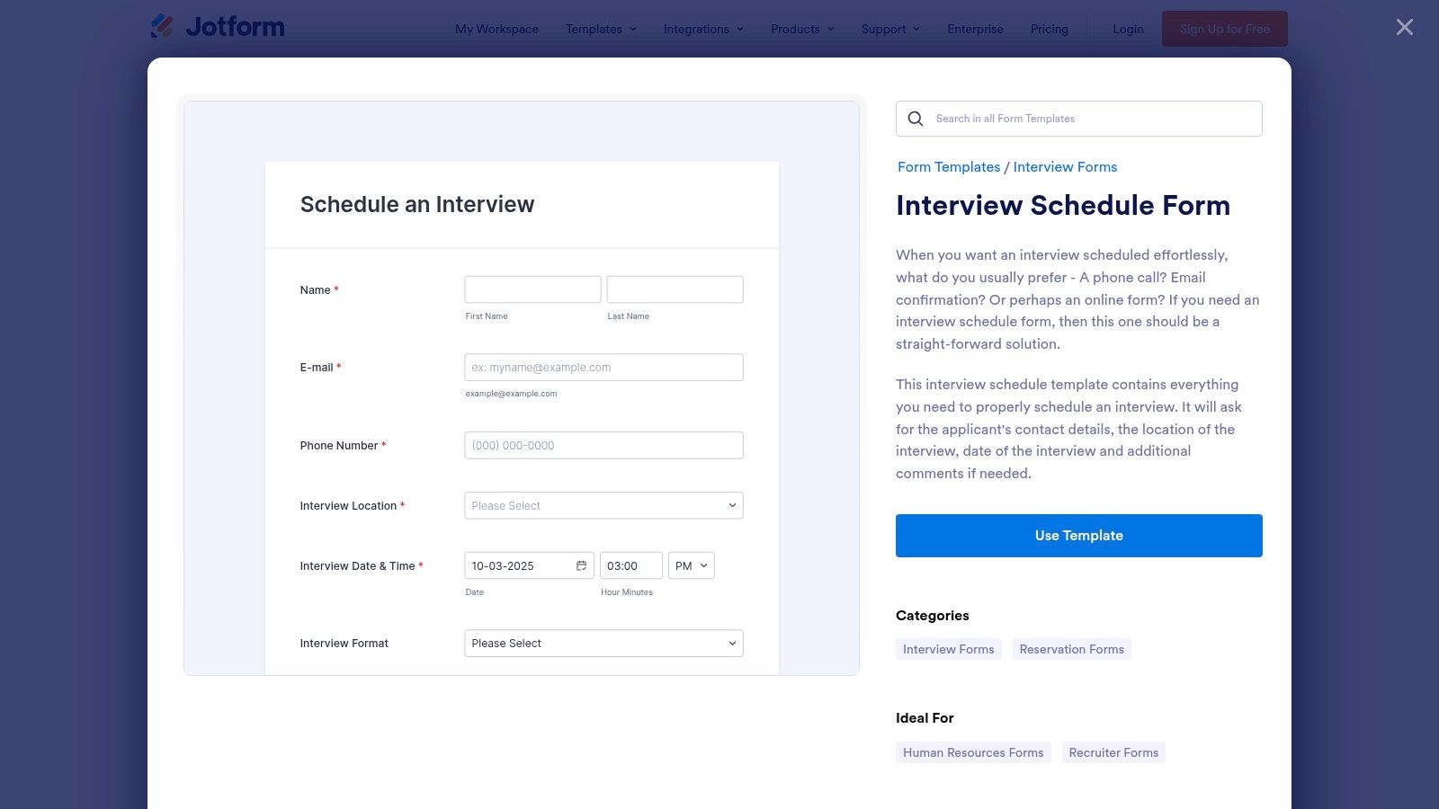Screen dimensions: 1439x809
Task: Open the Interview Forms breadcrumb link
Action: click(x=1065, y=167)
